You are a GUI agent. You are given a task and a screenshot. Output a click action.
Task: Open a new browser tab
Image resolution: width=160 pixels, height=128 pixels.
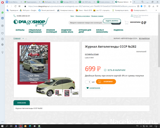pyautogui.click(x=134, y=2)
